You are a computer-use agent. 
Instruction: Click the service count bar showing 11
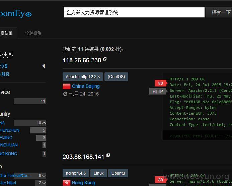(30, 101)
